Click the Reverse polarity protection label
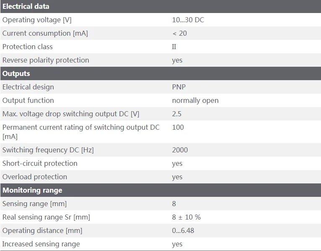This screenshot has width=321, height=251. (x=46, y=60)
